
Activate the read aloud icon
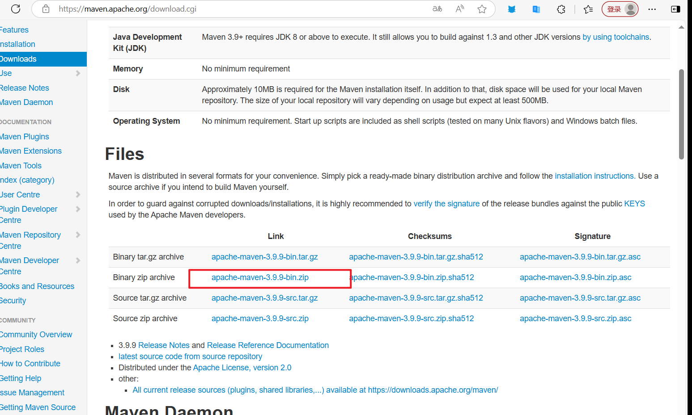click(x=459, y=9)
